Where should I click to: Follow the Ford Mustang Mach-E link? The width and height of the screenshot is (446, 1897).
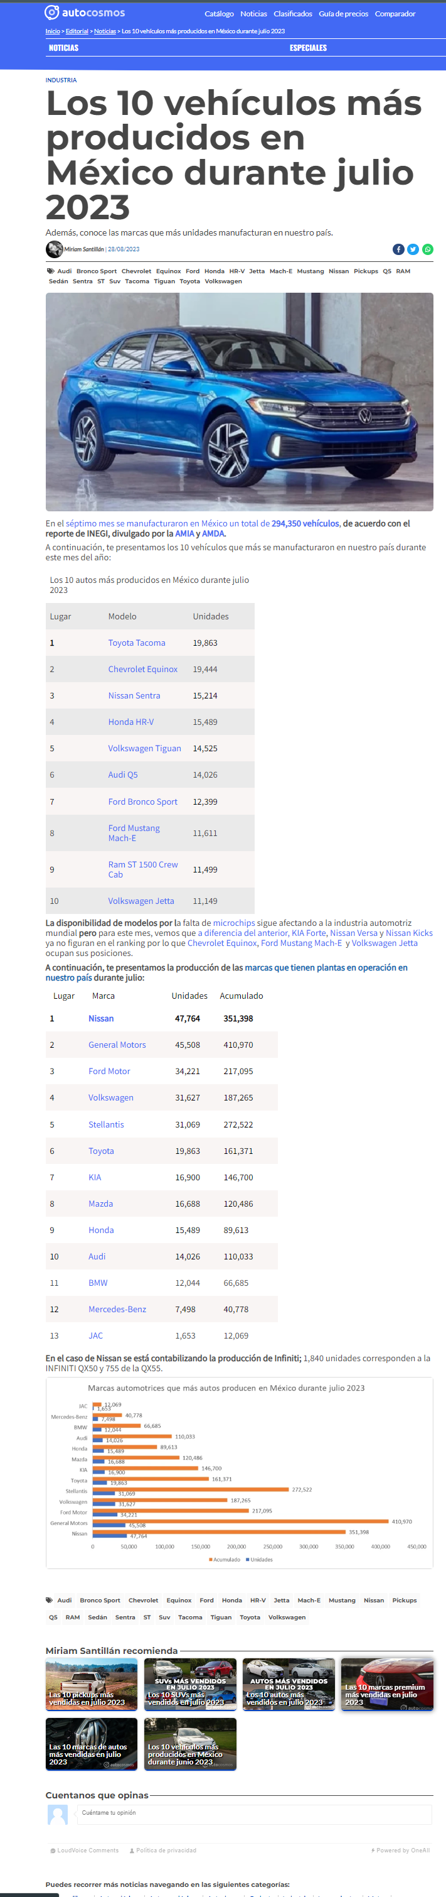pyautogui.click(x=134, y=833)
